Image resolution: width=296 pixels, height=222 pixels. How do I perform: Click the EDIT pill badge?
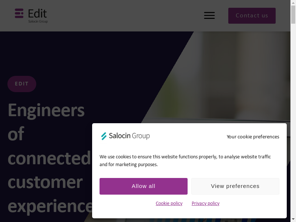click(22, 84)
